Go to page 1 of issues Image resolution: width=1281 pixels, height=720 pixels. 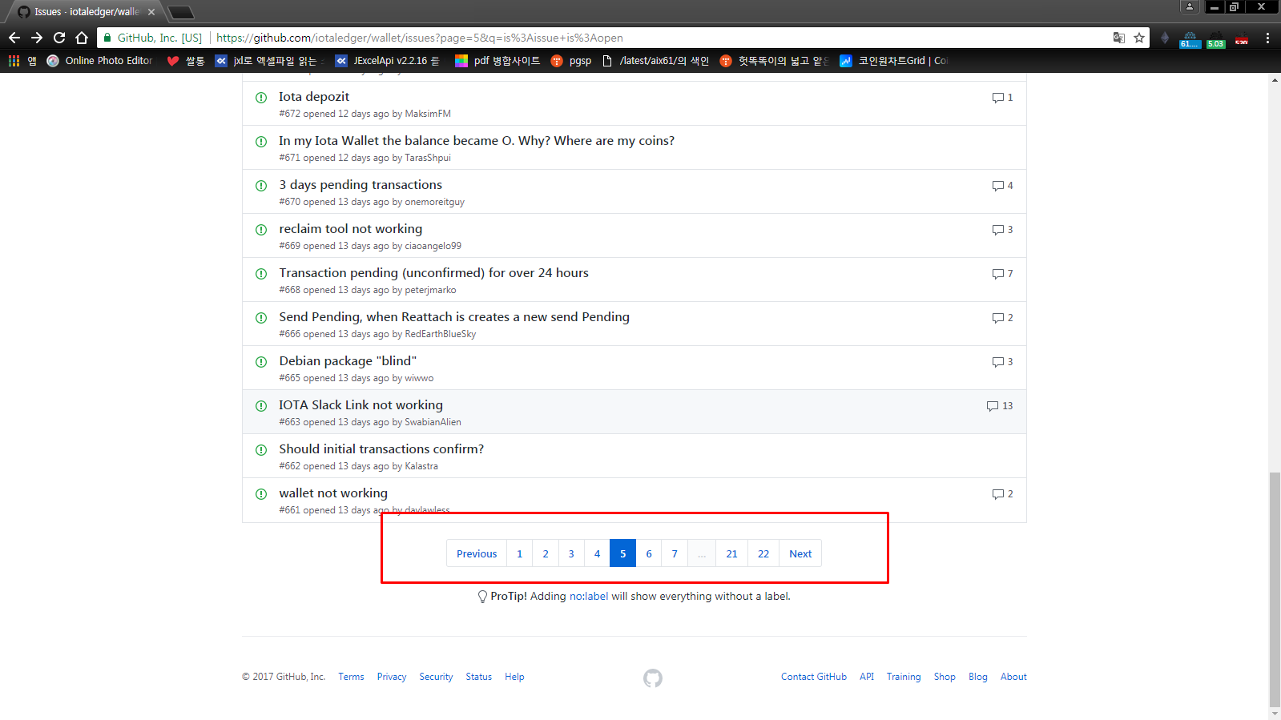519,553
